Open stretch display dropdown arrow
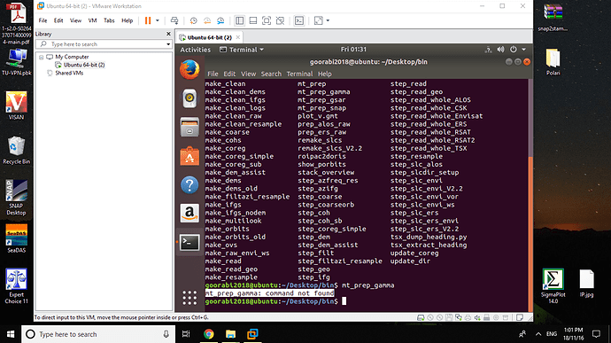Screen dimensions: 611x343 [328, 20]
